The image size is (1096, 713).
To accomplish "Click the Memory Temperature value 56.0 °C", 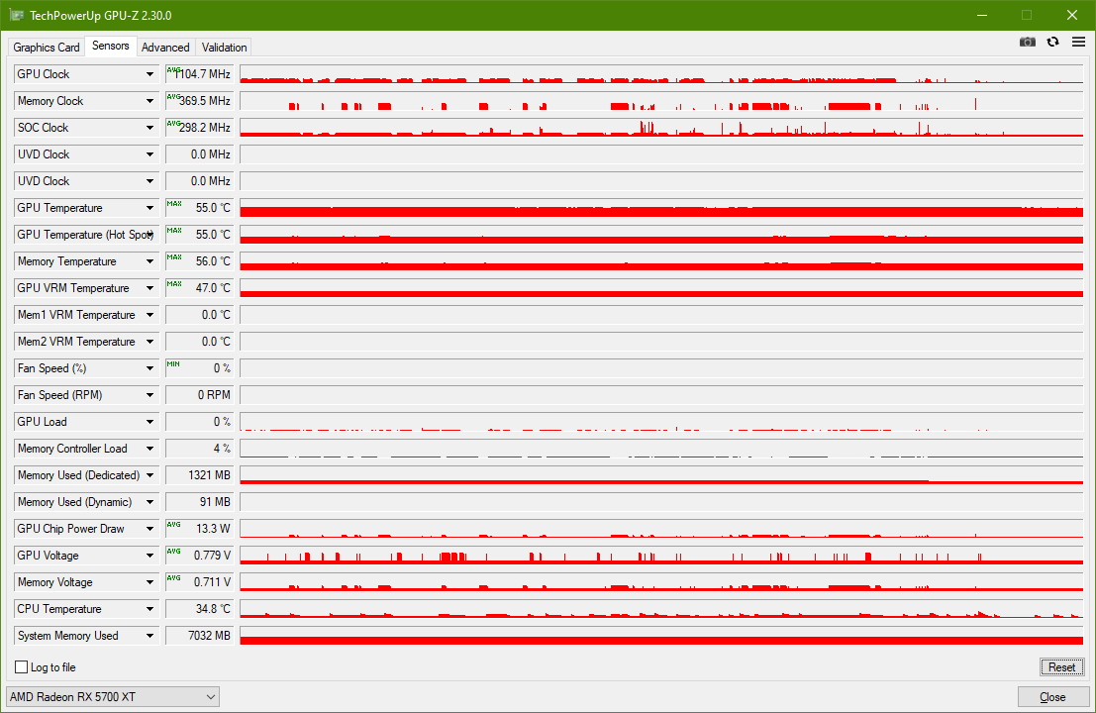I will coord(199,261).
